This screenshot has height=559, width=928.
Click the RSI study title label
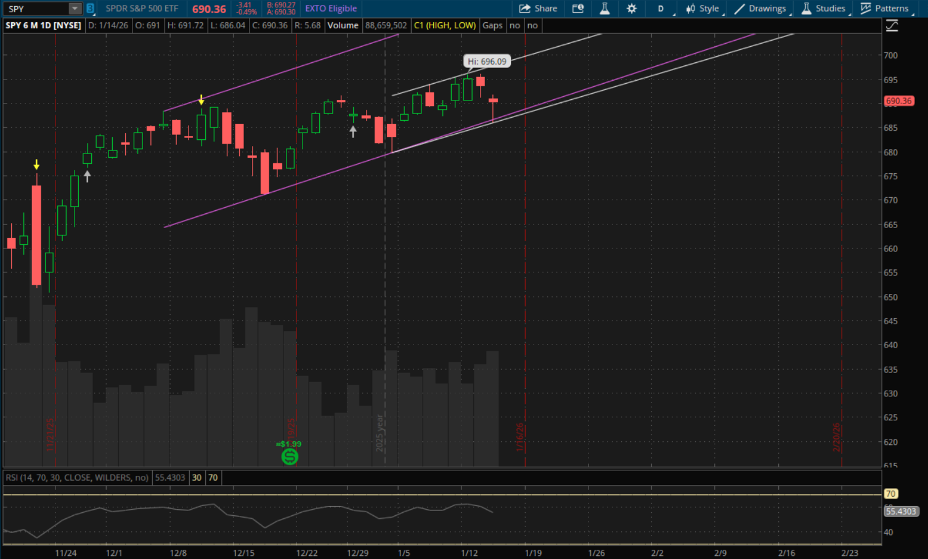[x=77, y=478]
